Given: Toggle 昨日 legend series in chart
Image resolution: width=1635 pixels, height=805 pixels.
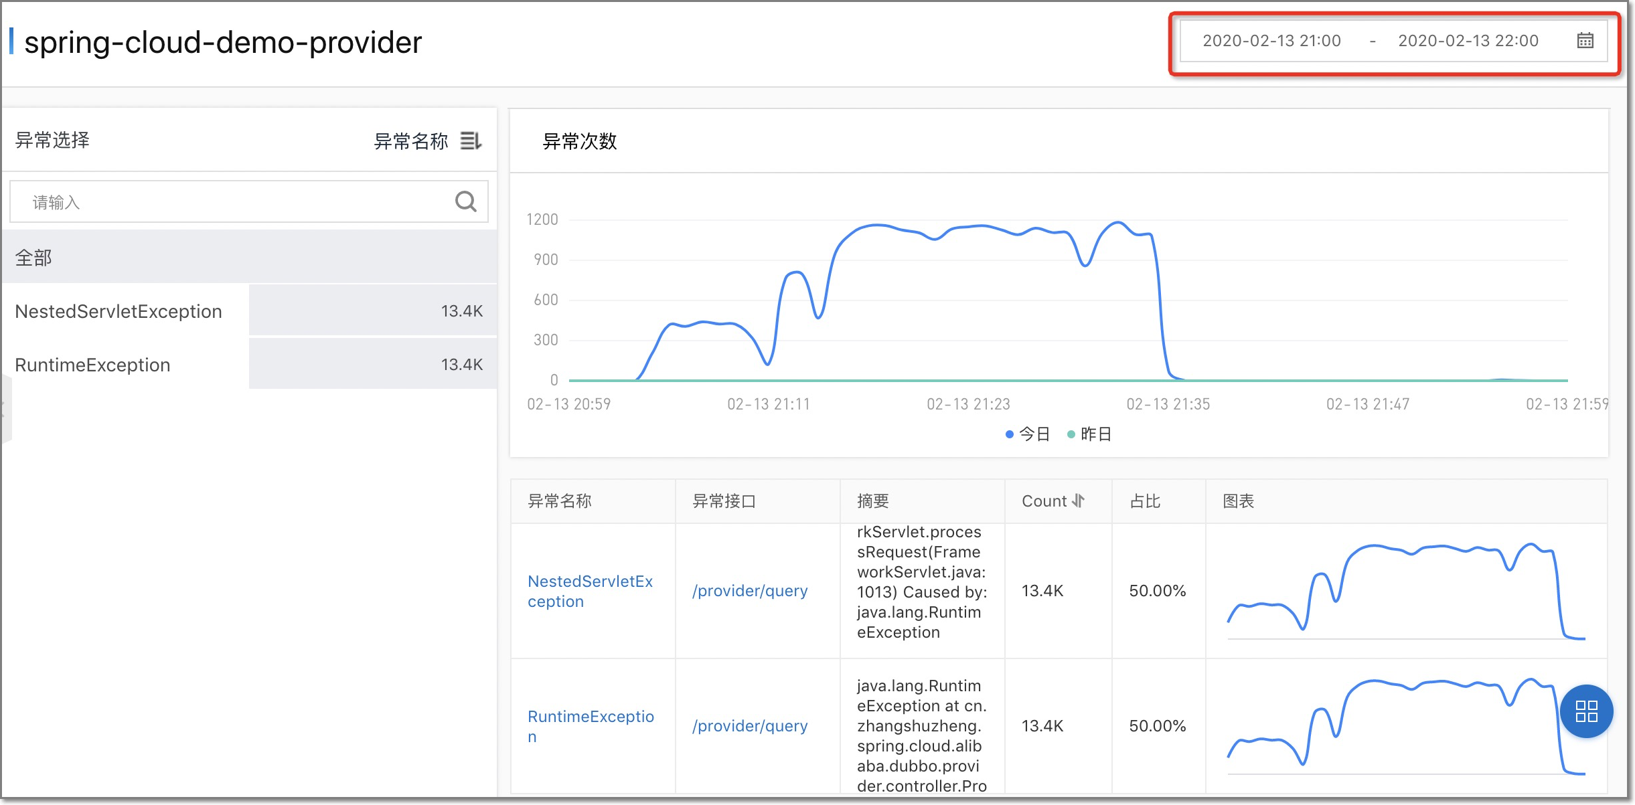Looking at the screenshot, I should [x=1089, y=434].
